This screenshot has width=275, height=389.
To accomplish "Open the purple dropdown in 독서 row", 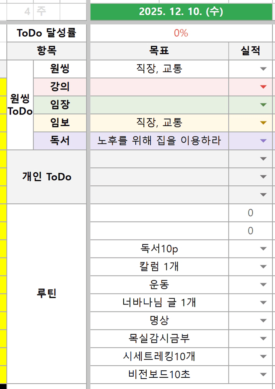I will point(263,141).
